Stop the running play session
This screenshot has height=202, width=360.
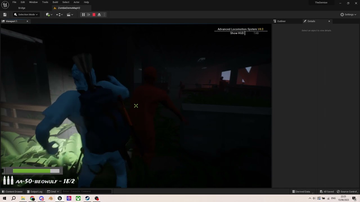[94, 15]
